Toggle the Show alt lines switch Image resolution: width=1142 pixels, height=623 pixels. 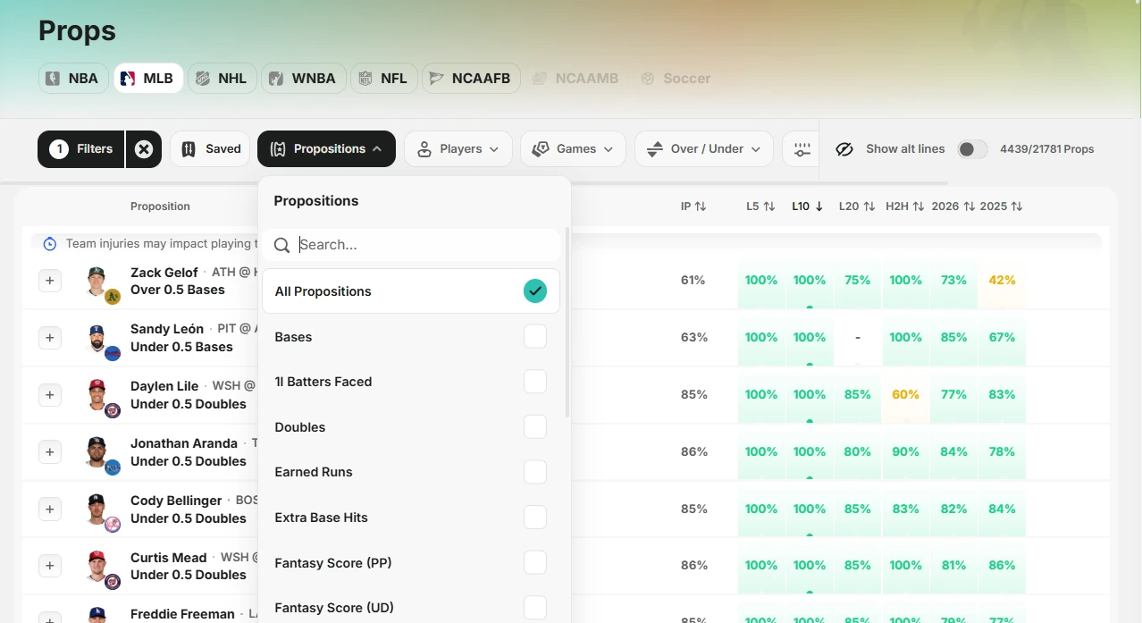pyautogui.click(x=972, y=149)
